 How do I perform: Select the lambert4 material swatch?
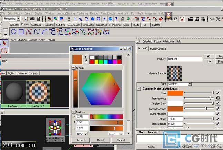click(14, 94)
